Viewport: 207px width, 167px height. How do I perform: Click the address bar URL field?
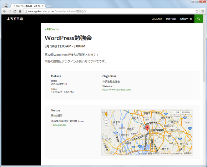[x=110, y=11]
